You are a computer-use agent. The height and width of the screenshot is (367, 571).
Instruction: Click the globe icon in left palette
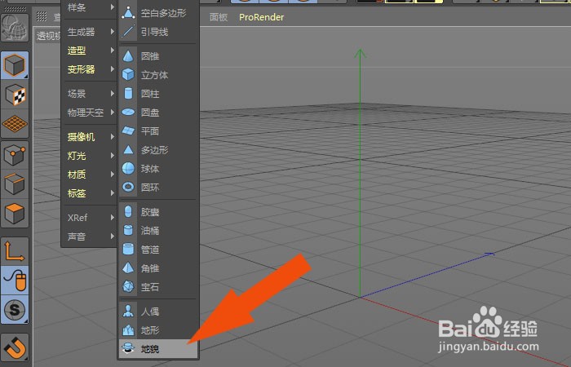pyautogui.click(x=15, y=27)
